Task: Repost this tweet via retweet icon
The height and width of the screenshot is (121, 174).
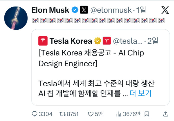Action: pos(62,114)
